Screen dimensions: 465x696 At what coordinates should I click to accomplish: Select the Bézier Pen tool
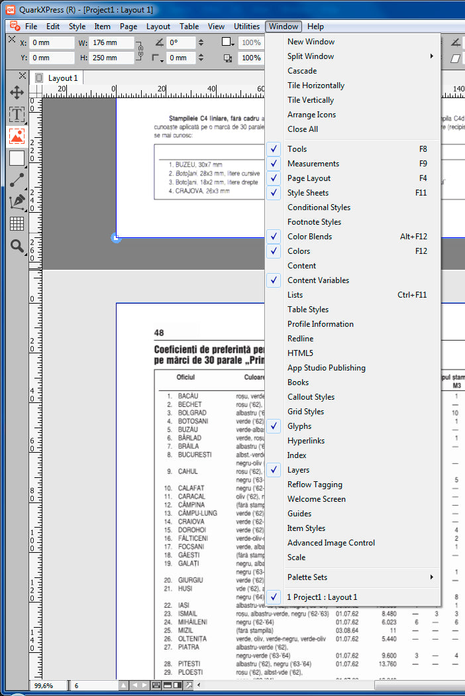(x=17, y=202)
